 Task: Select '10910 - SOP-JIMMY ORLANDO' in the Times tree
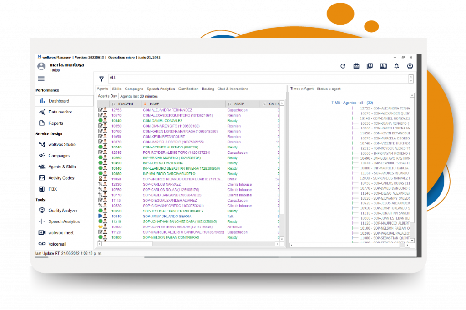pyautogui.click(x=385, y=208)
